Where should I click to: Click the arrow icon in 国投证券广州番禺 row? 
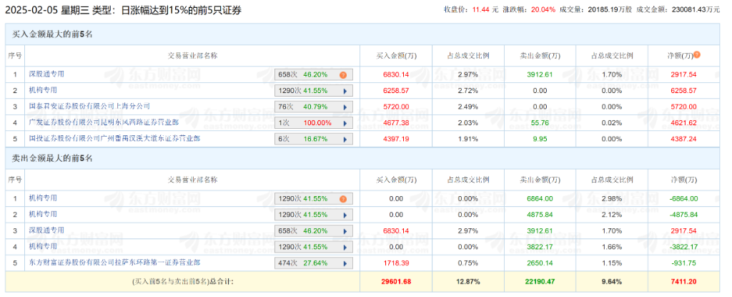tap(344, 139)
